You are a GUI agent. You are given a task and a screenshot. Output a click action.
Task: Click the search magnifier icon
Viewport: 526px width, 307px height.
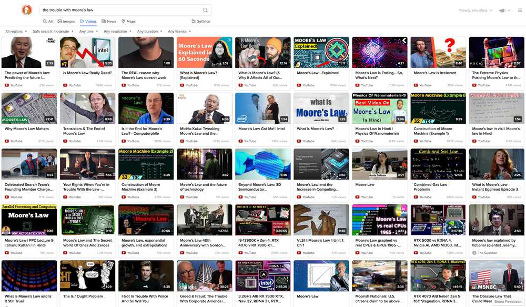pos(205,10)
